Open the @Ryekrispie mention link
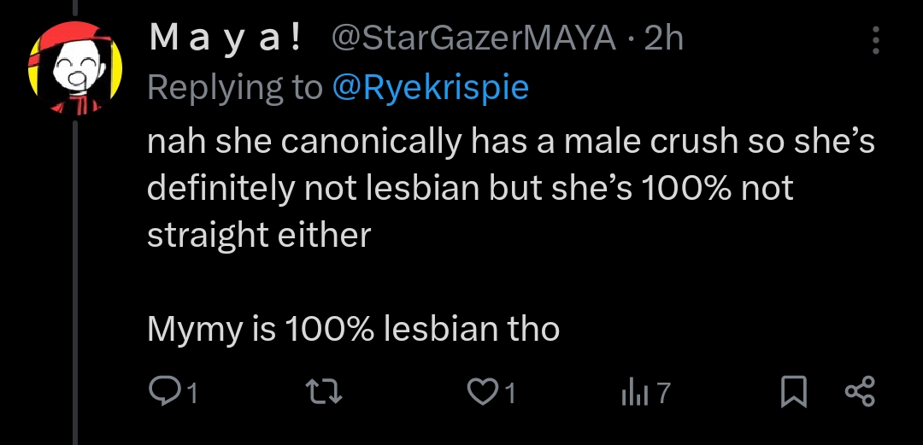Image resolution: width=923 pixels, height=445 pixels. [x=429, y=86]
